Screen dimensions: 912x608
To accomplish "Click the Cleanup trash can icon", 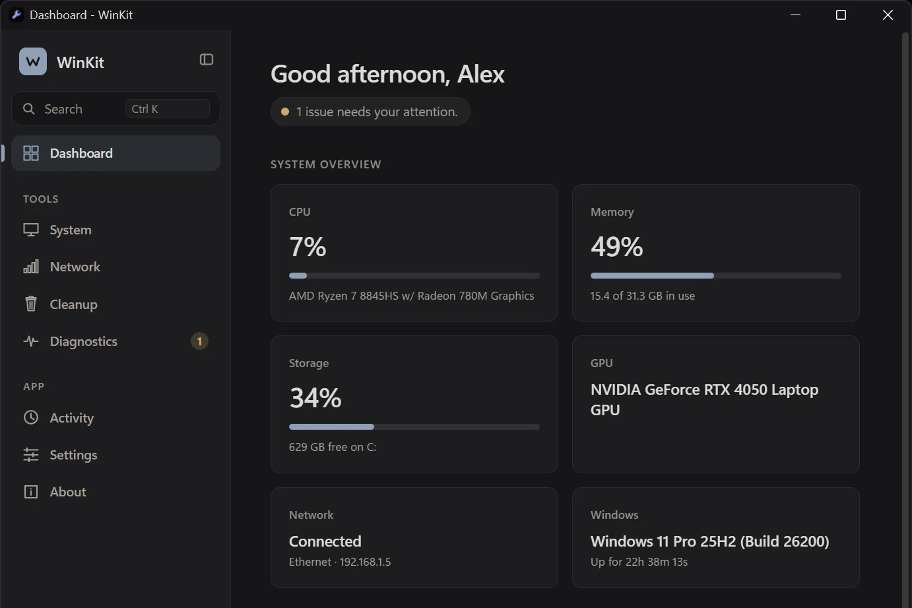I will [31, 304].
